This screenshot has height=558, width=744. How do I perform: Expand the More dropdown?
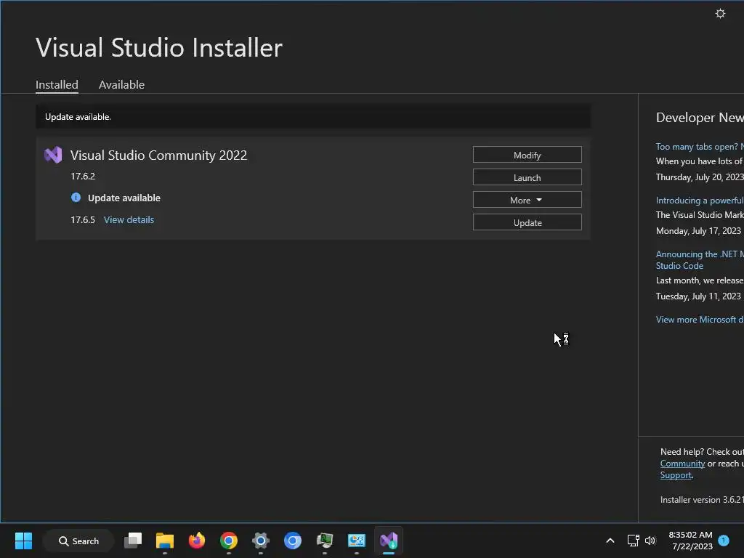(527, 200)
